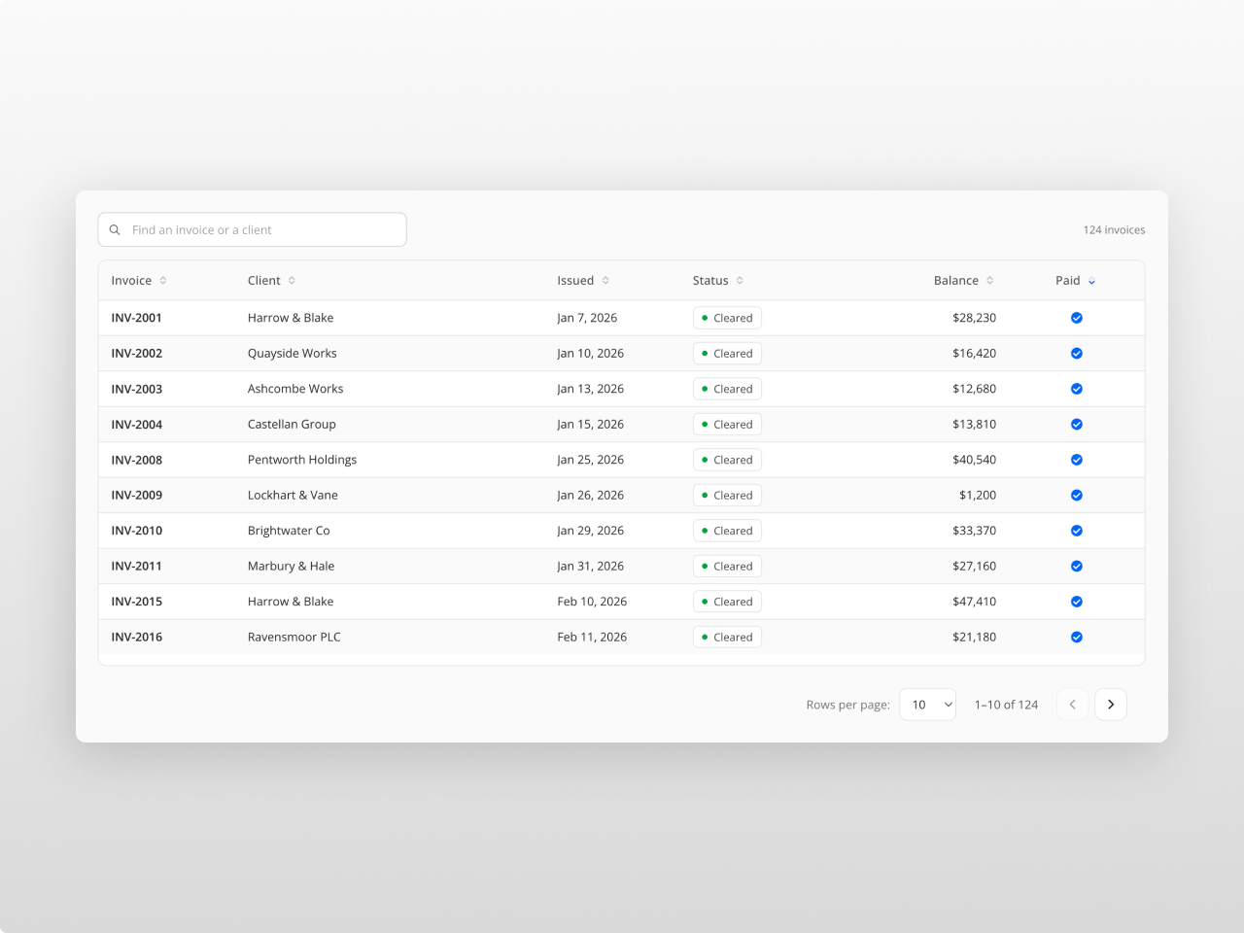This screenshot has height=933, width=1244.
Task: Click the Cleared status badge for INV-2004
Action: click(x=727, y=425)
